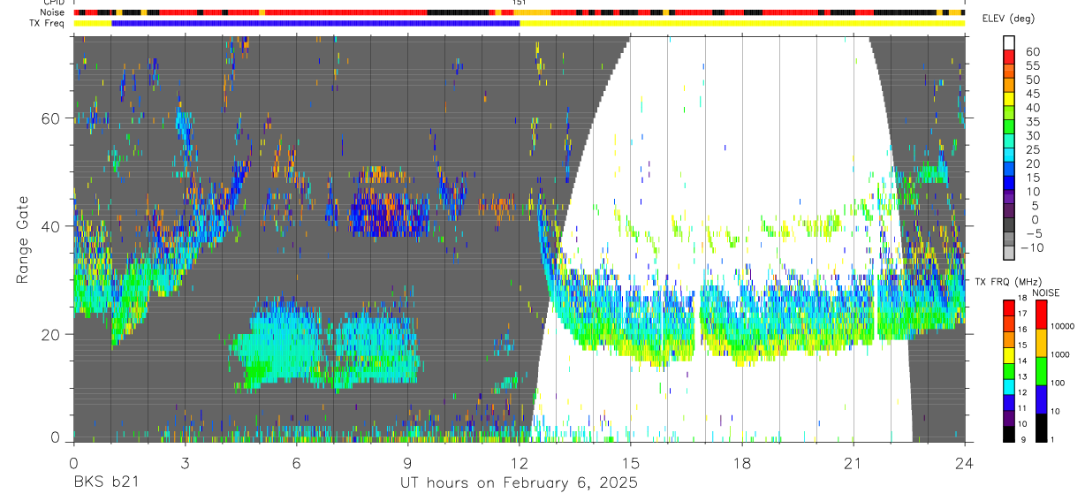
Task: Click the 'Range Gate' y-axis title
Action: click(24, 239)
